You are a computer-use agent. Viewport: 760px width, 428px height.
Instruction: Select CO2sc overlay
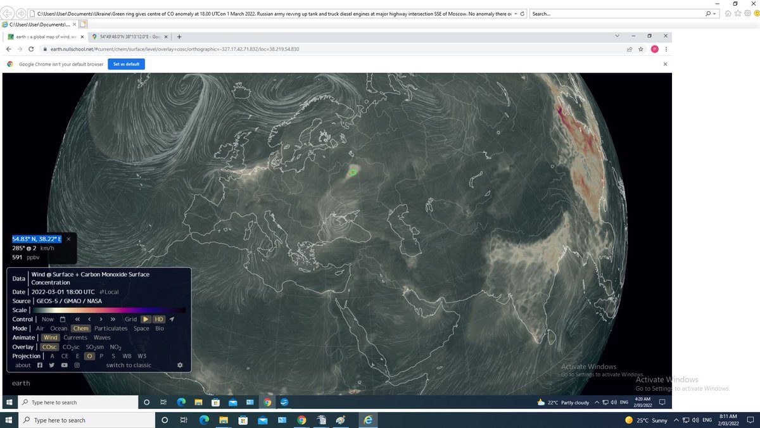coord(70,347)
